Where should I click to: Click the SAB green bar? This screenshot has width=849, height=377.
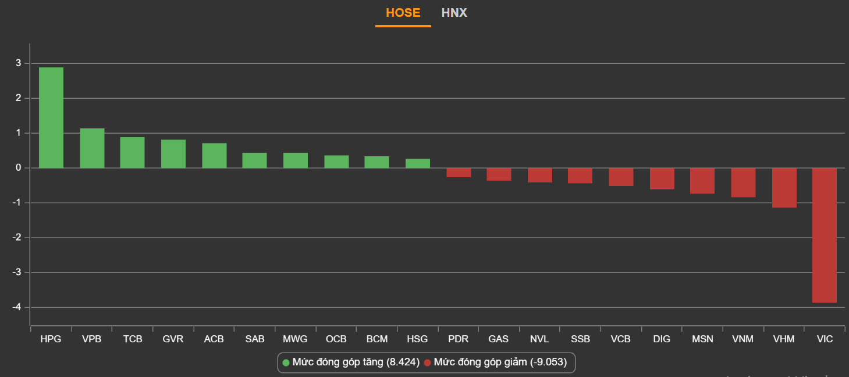[x=255, y=160]
